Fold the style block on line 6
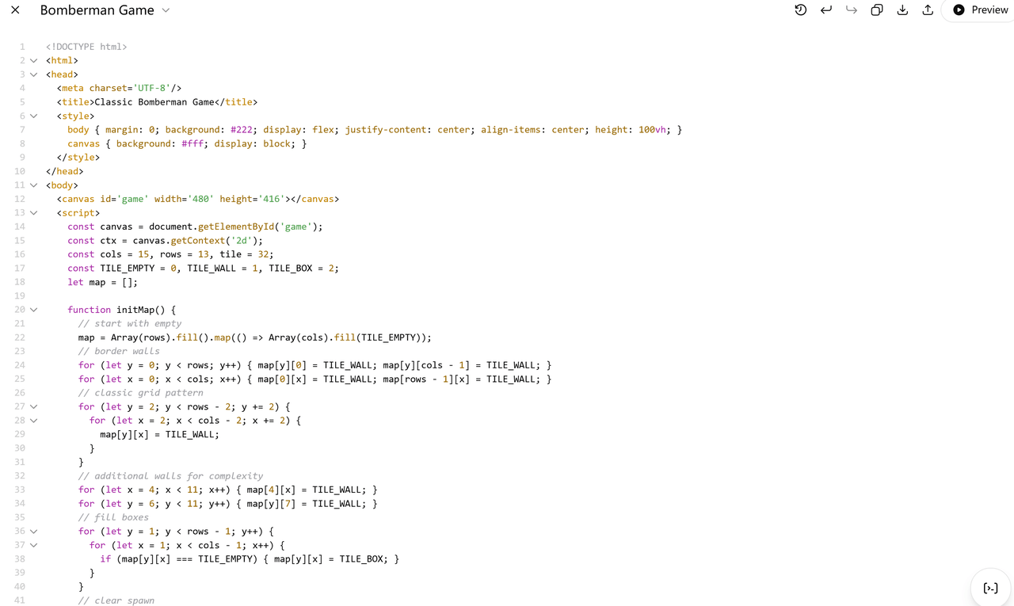This screenshot has width=1014, height=606. (x=33, y=116)
